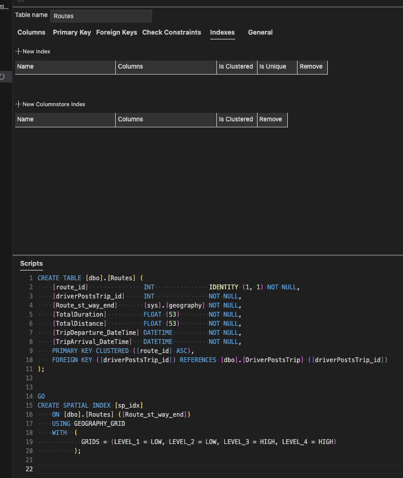Click GEOGRAPHY_GRID on line 17
Image resolution: width=403 pixels, height=478 pixels.
(99, 424)
